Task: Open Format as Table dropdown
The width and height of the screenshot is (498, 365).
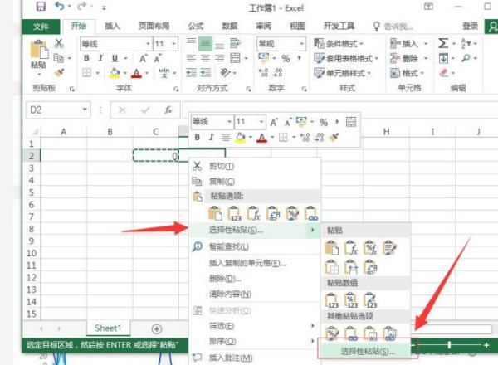Action: pyautogui.click(x=346, y=58)
